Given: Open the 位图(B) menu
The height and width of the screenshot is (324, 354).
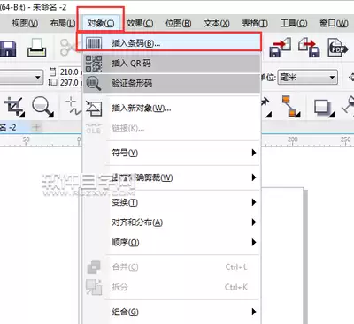Looking at the screenshot, I should [178, 23].
